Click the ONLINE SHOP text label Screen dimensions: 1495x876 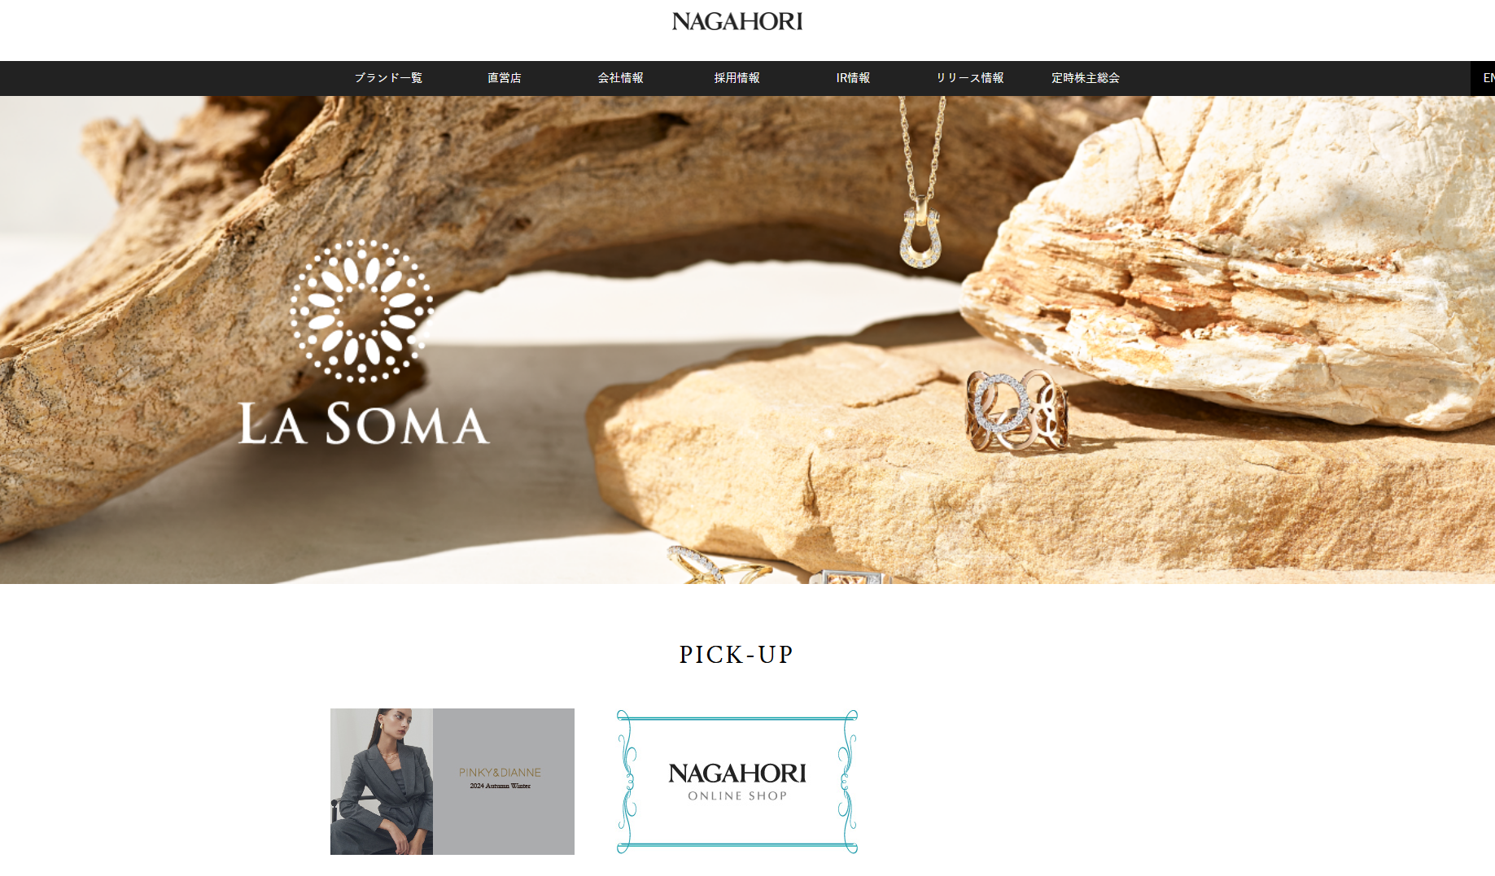(x=737, y=796)
